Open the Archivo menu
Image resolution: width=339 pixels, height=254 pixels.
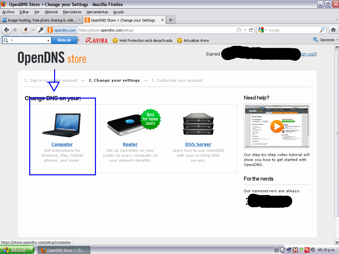[x=8, y=12]
